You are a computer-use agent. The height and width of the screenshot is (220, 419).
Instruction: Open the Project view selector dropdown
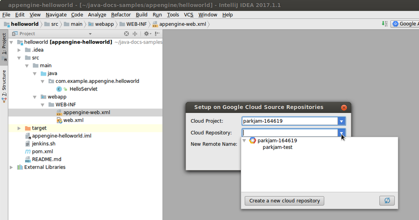pyautogui.click(x=90, y=33)
